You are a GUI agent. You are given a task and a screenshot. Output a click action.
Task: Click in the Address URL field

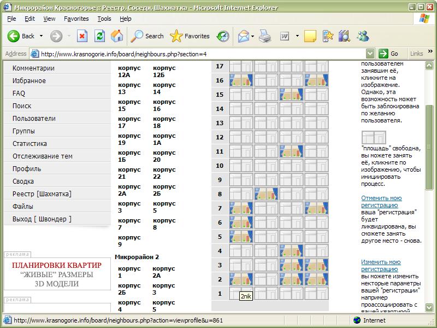point(203,54)
